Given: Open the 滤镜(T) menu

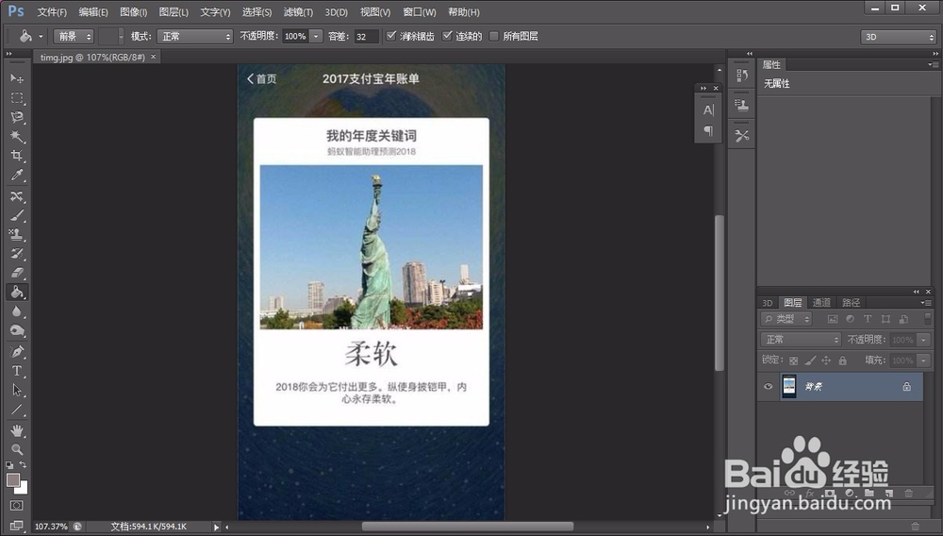Looking at the screenshot, I should [x=298, y=12].
